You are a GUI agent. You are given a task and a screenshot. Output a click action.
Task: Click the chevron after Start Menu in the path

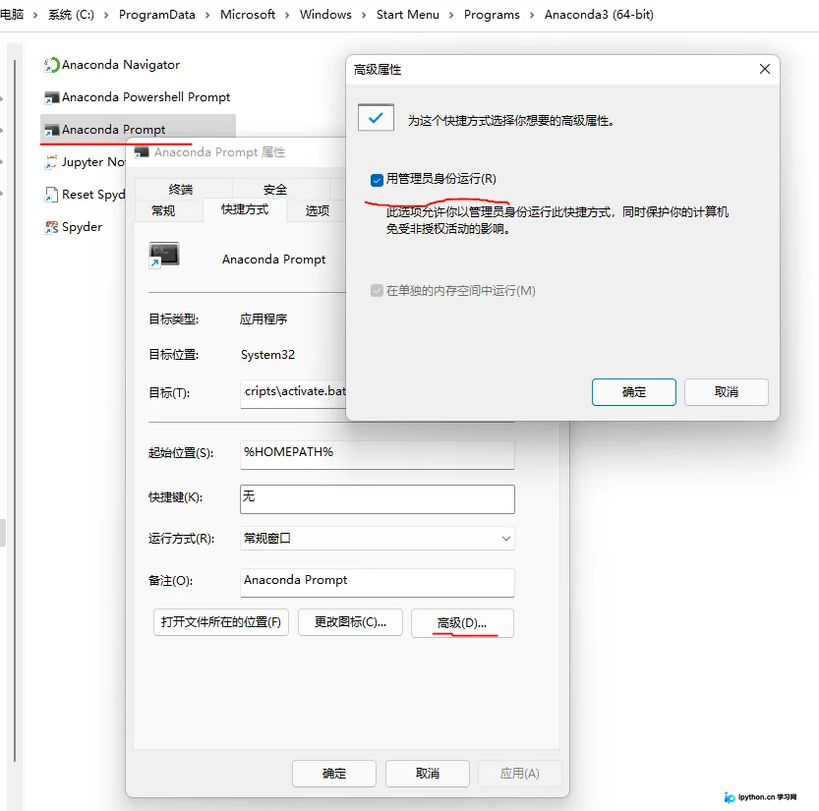(x=451, y=15)
